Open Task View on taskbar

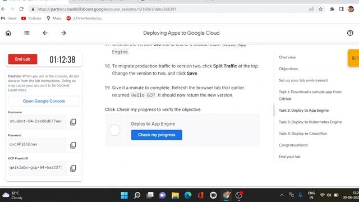(x=150, y=195)
